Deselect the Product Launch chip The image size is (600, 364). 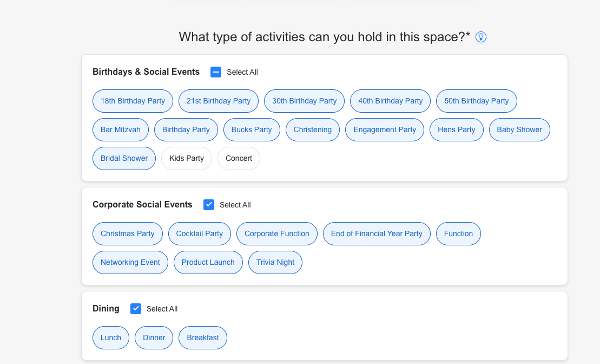pyautogui.click(x=208, y=263)
